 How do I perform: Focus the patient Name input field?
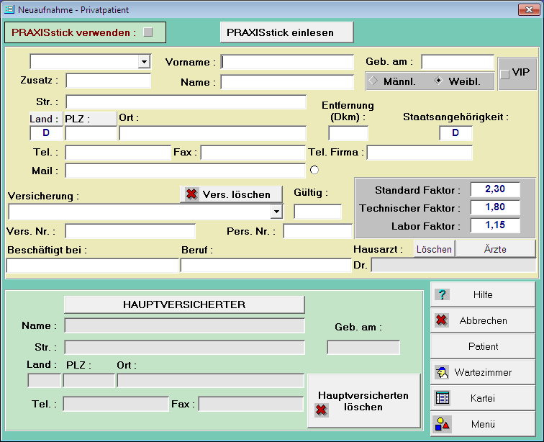coord(287,82)
